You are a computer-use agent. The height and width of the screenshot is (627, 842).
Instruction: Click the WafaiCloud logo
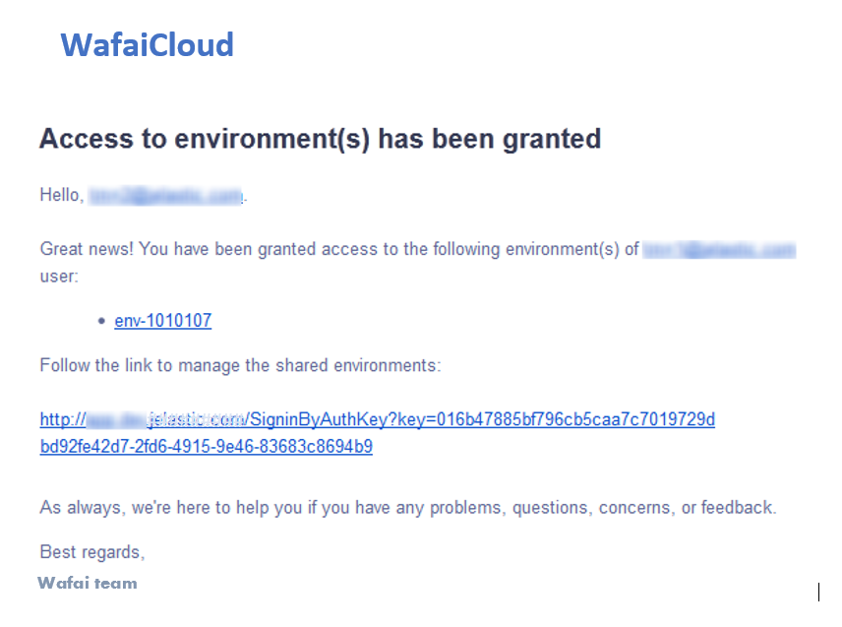pyautogui.click(x=148, y=44)
